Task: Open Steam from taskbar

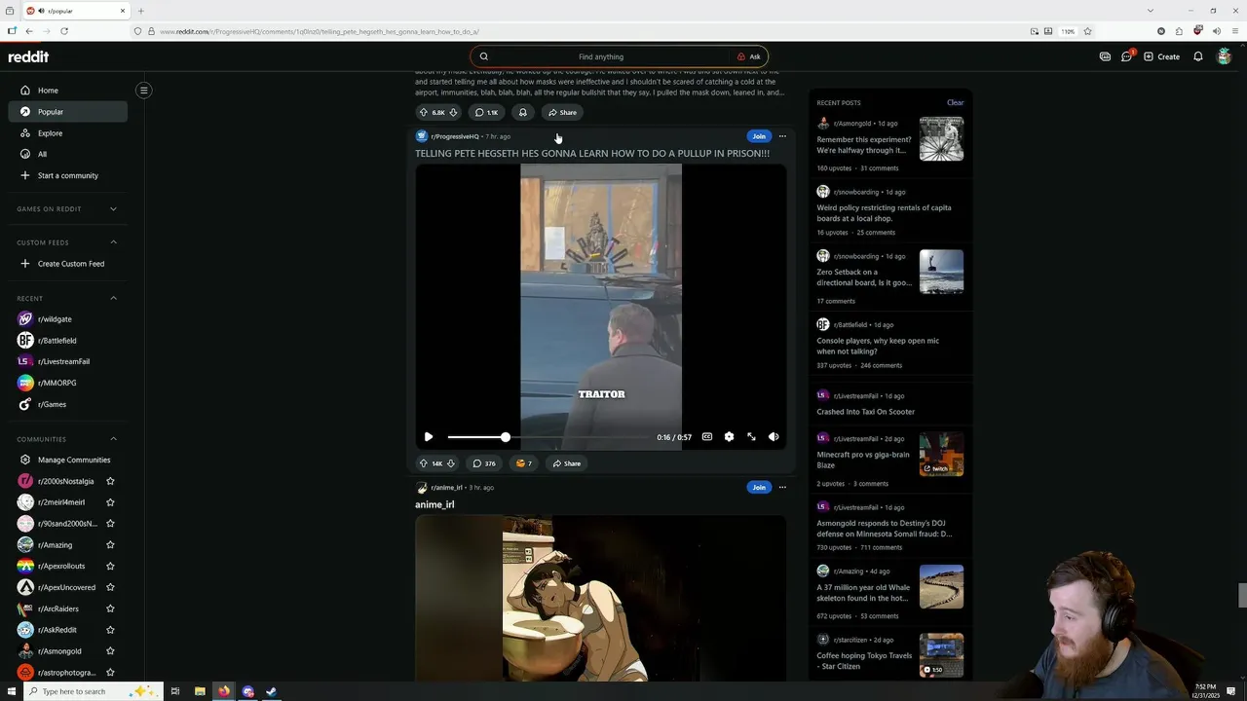Action: [x=272, y=691]
